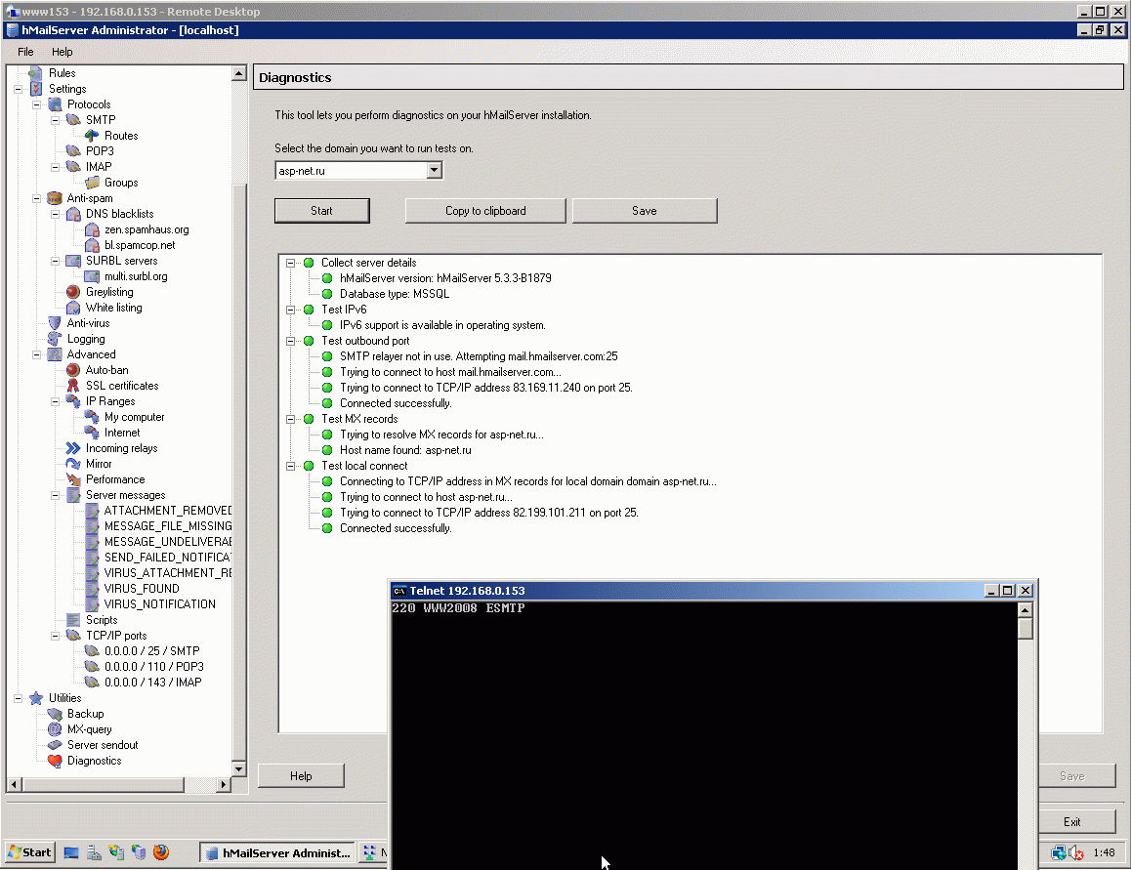Collapse the Anti-spam tree node
Screen dimensions: 1131x870
pos(36,198)
